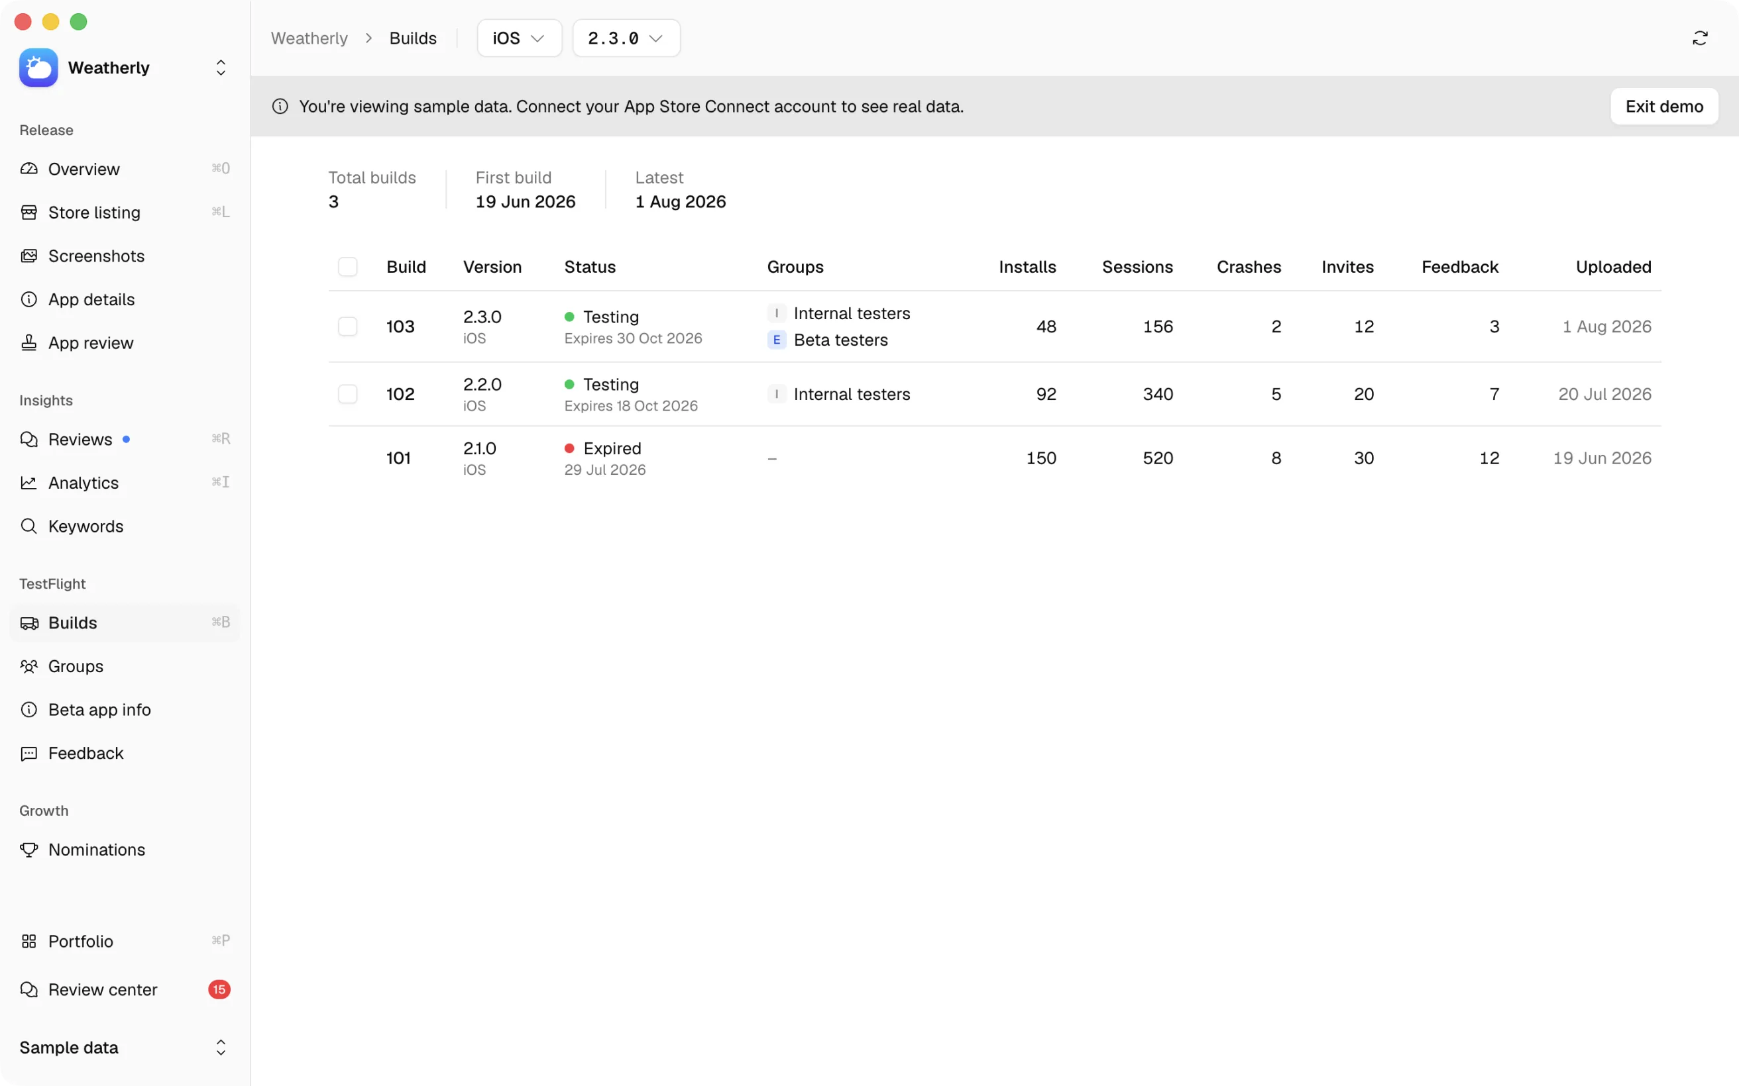Click build number 103
Image resolution: width=1739 pixels, height=1086 pixels.
[x=400, y=327]
